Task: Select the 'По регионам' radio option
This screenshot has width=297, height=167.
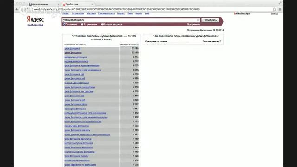Action: click(x=82, y=24)
